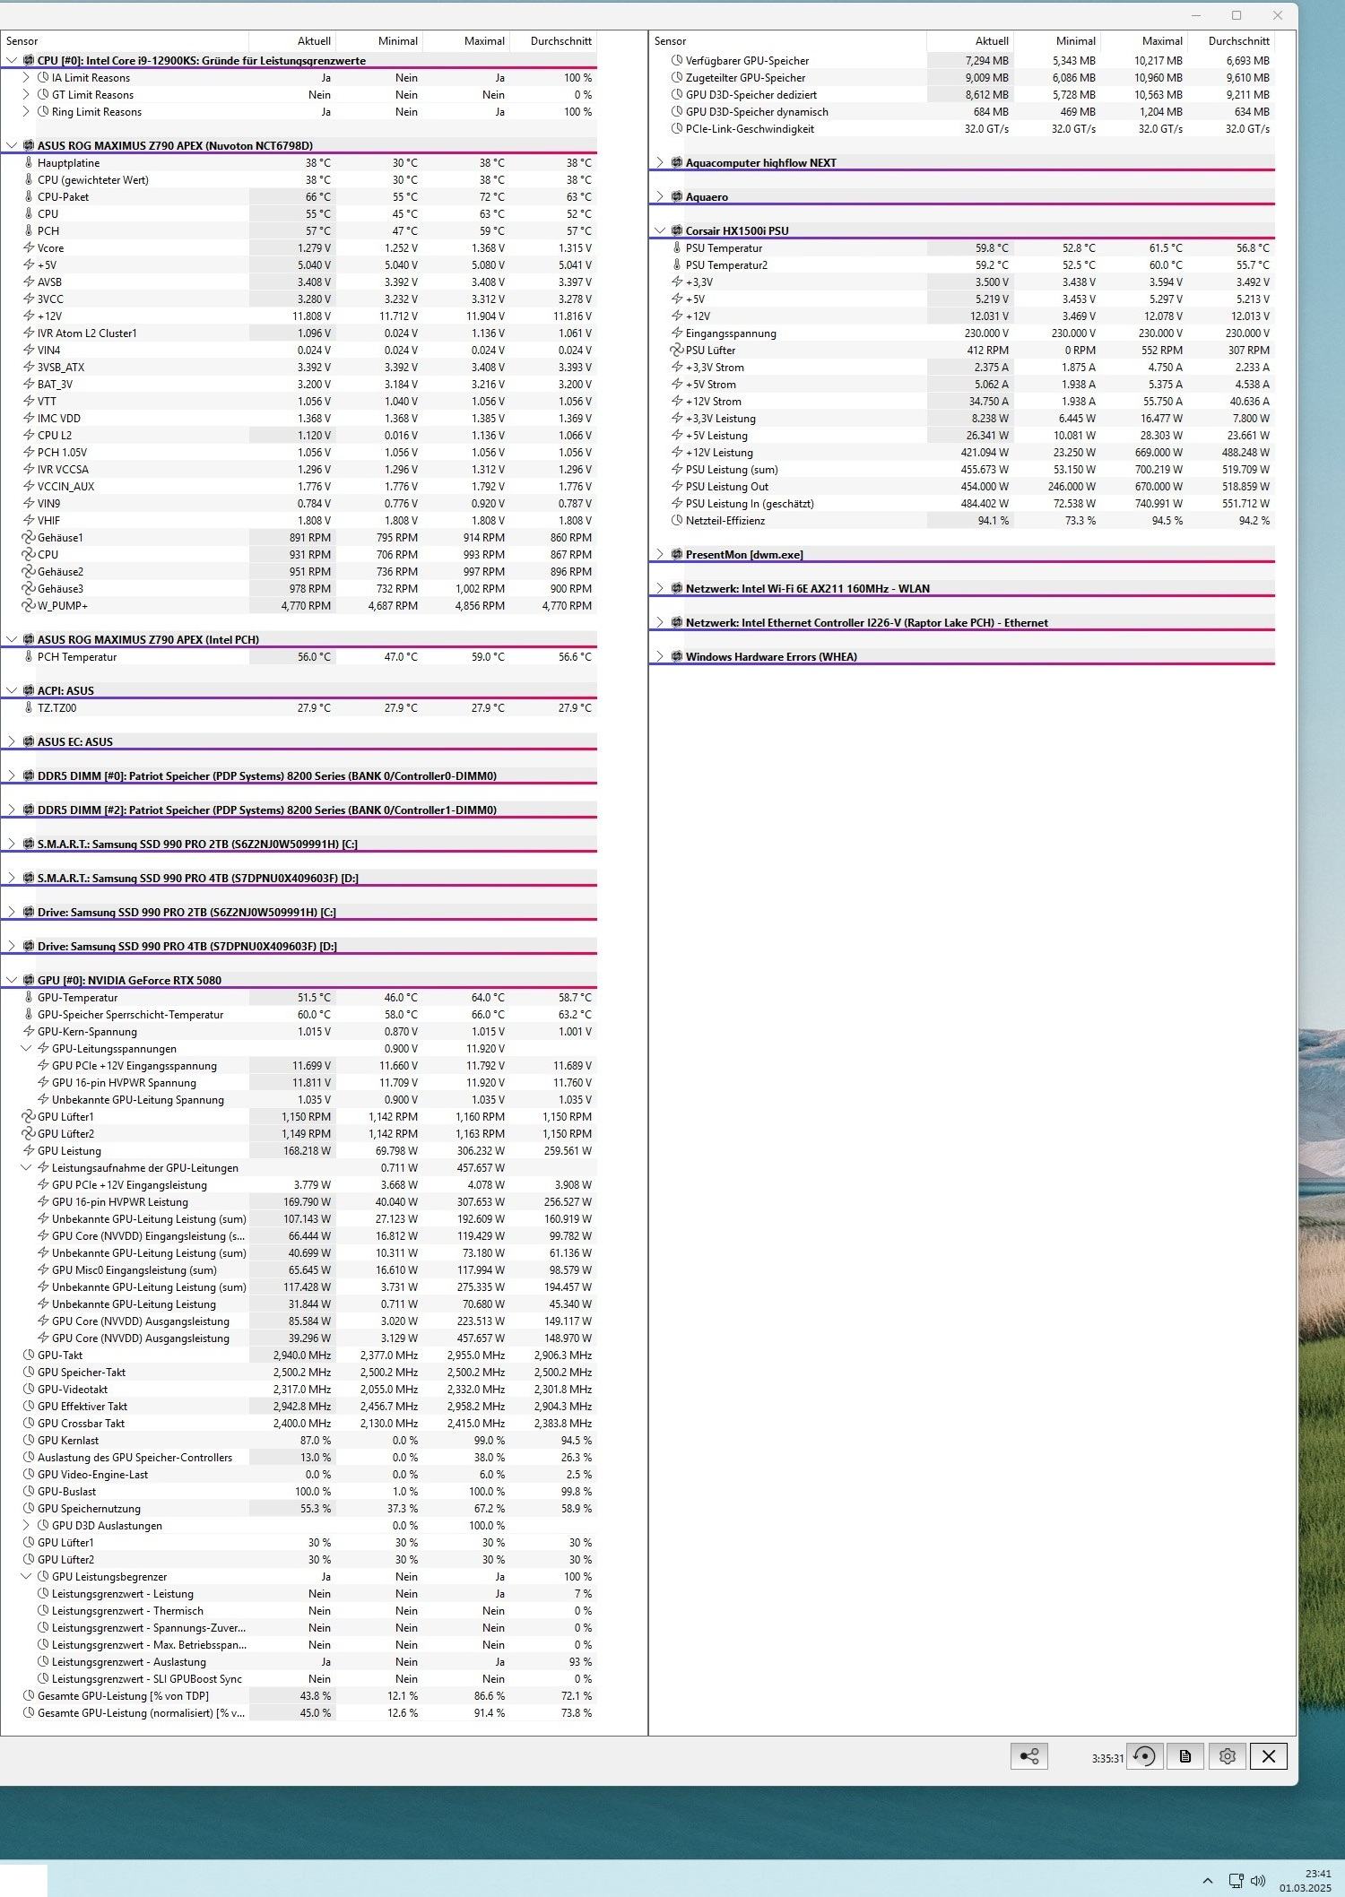The width and height of the screenshot is (1345, 1897).
Task: Click the thermometer icon of the GPU-Temperatur row
Action: (x=29, y=997)
